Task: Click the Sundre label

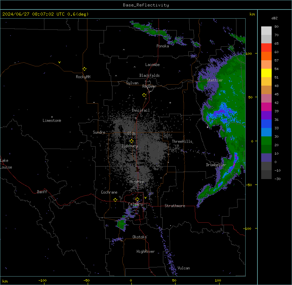Action: [x=99, y=132]
